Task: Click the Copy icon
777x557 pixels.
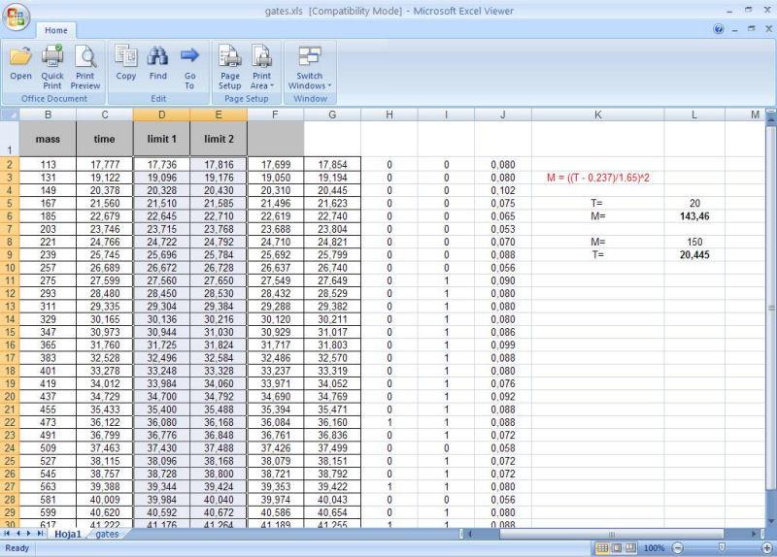Action: click(126, 62)
